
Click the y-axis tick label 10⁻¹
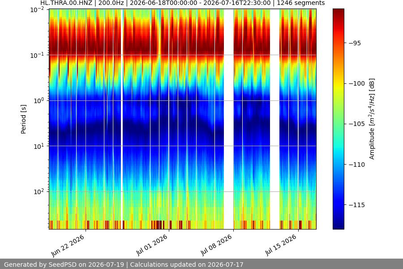coord(37,56)
